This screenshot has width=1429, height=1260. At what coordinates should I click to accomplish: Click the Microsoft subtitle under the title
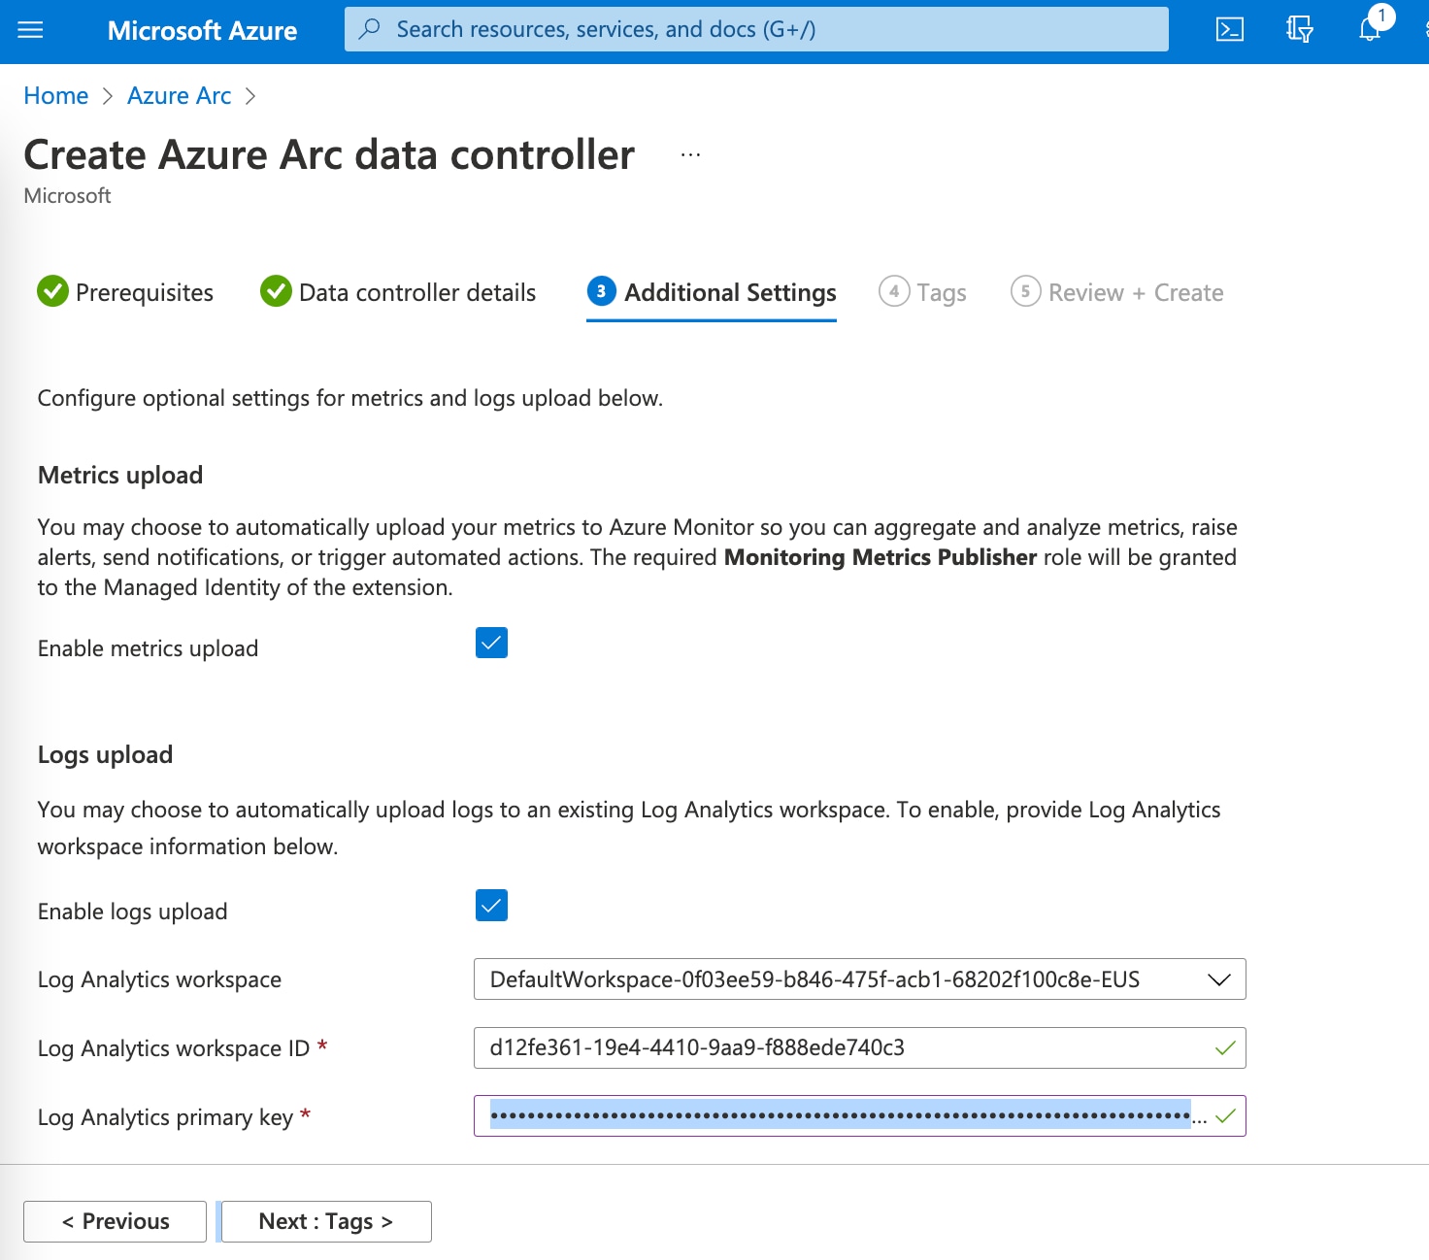coord(67,196)
